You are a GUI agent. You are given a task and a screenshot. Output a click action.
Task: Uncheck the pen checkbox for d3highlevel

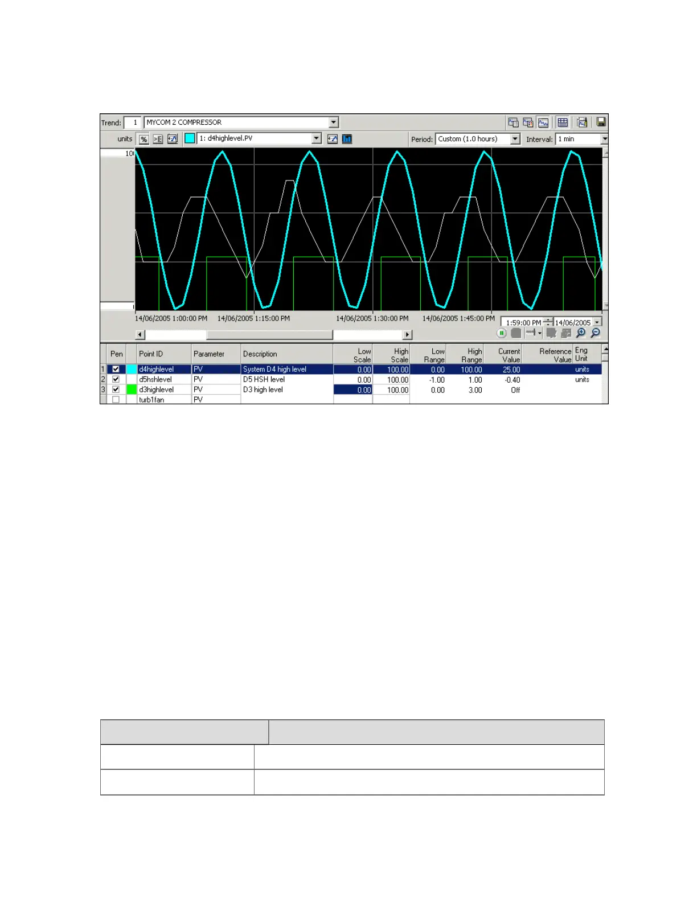pos(116,389)
